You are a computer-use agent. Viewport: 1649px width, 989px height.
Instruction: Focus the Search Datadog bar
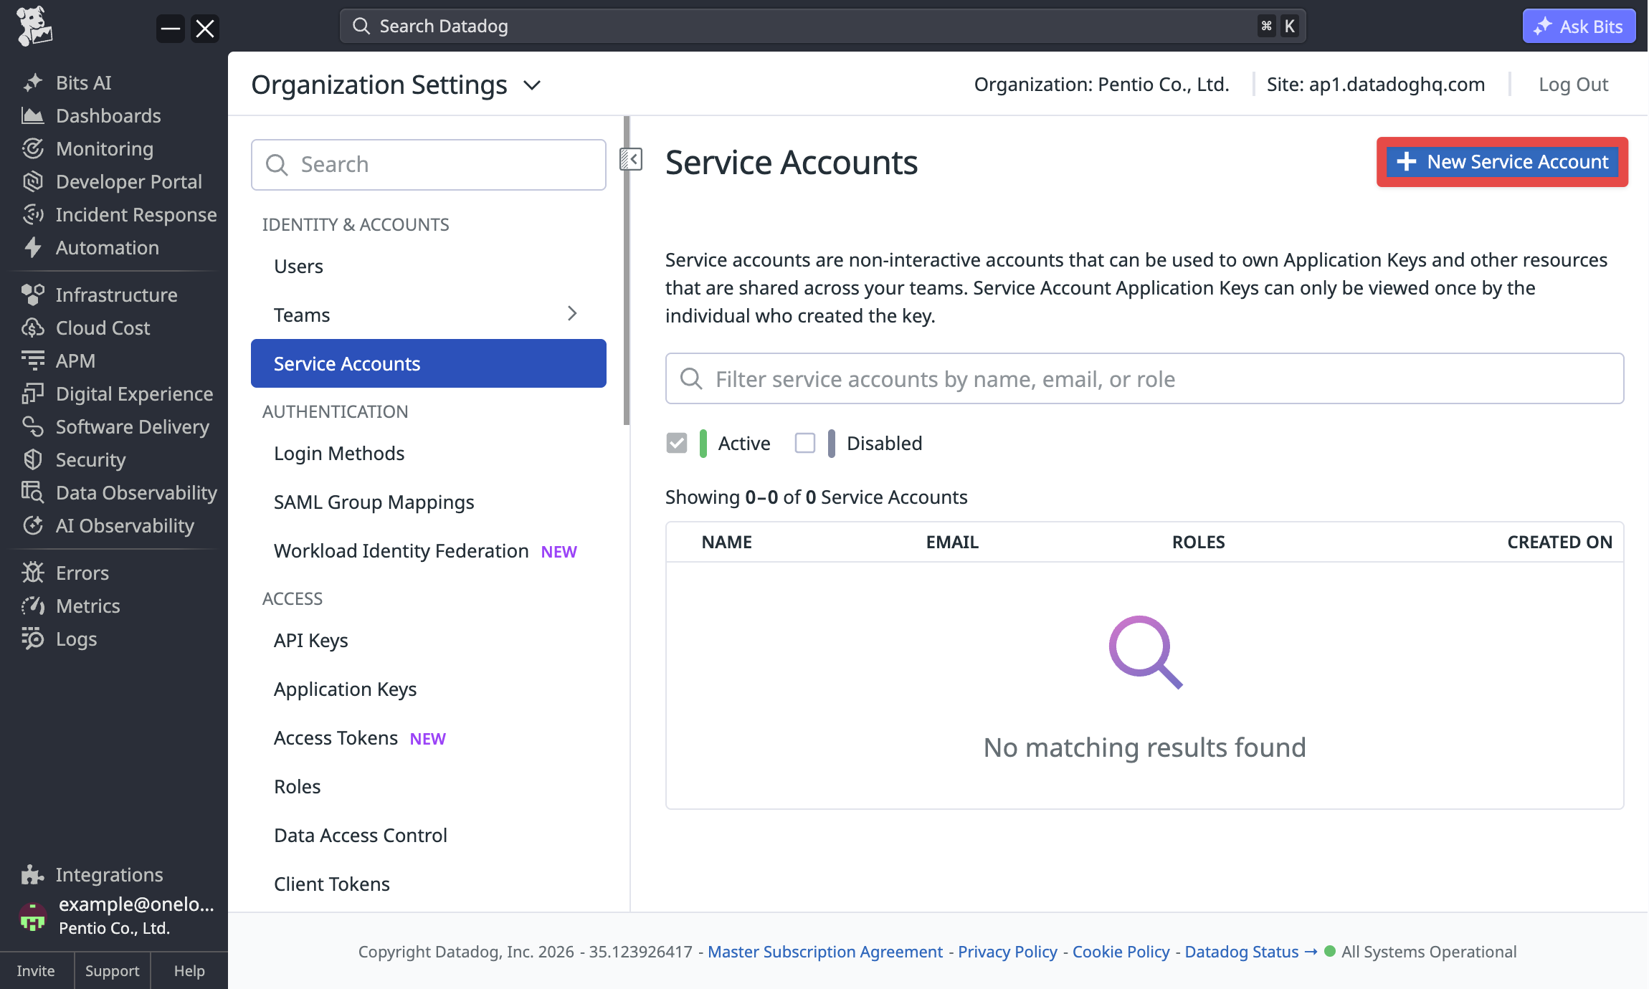pyautogui.click(x=822, y=27)
